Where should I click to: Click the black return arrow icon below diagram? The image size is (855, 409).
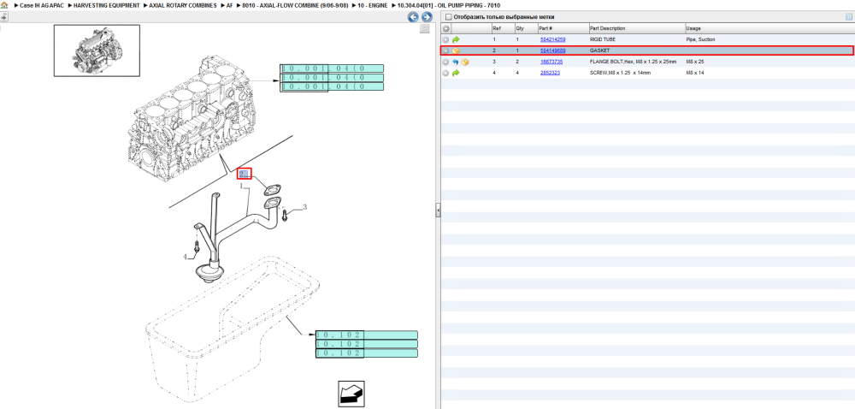351,394
